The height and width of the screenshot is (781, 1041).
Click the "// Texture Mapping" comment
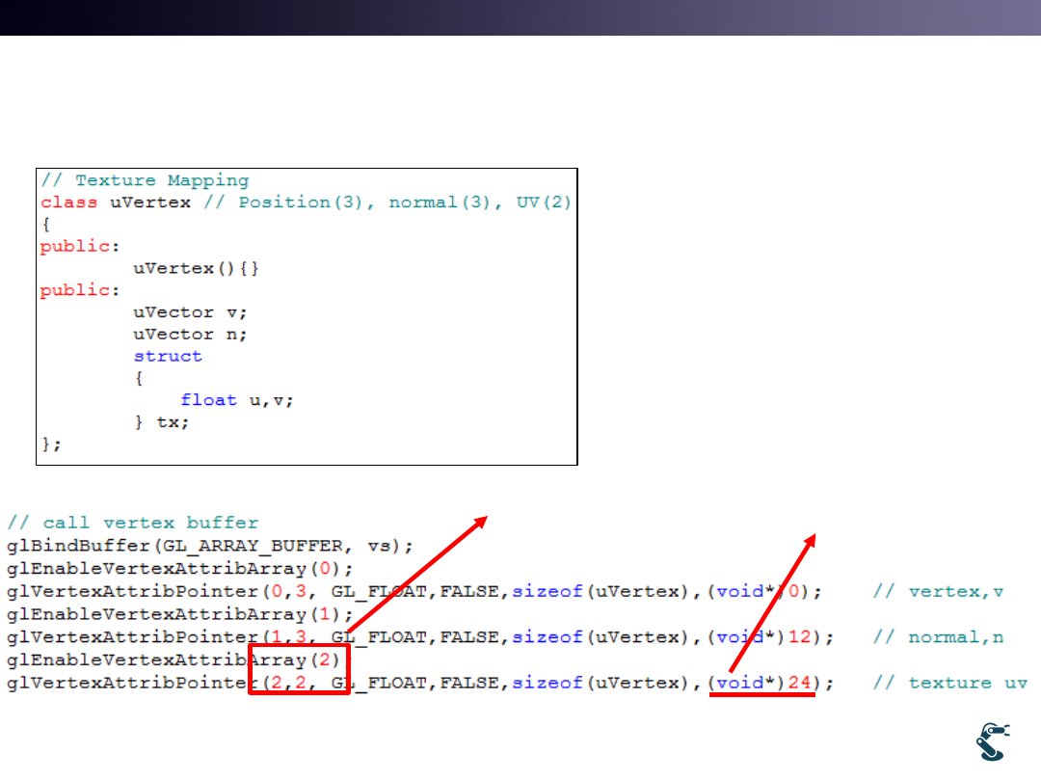pos(145,180)
